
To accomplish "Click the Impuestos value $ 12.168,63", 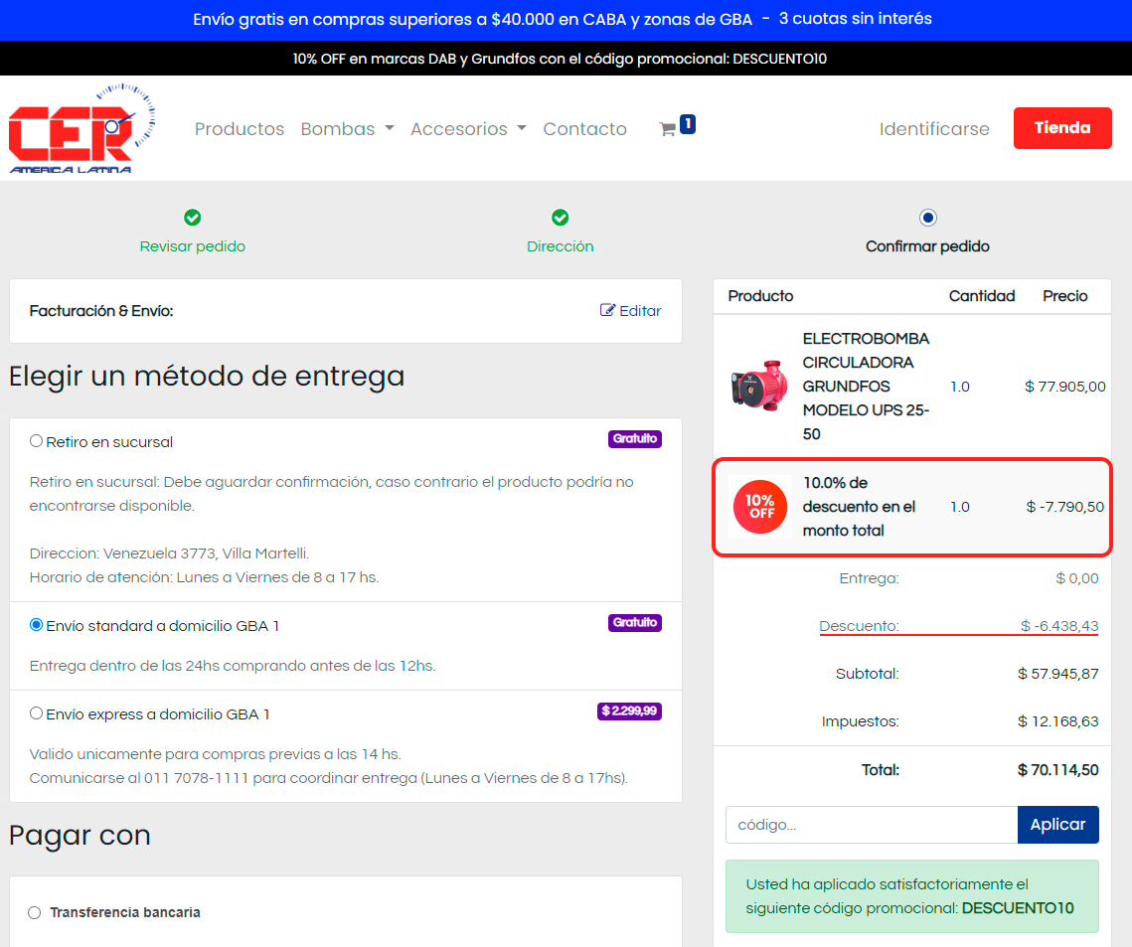I will tap(1057, 721).
